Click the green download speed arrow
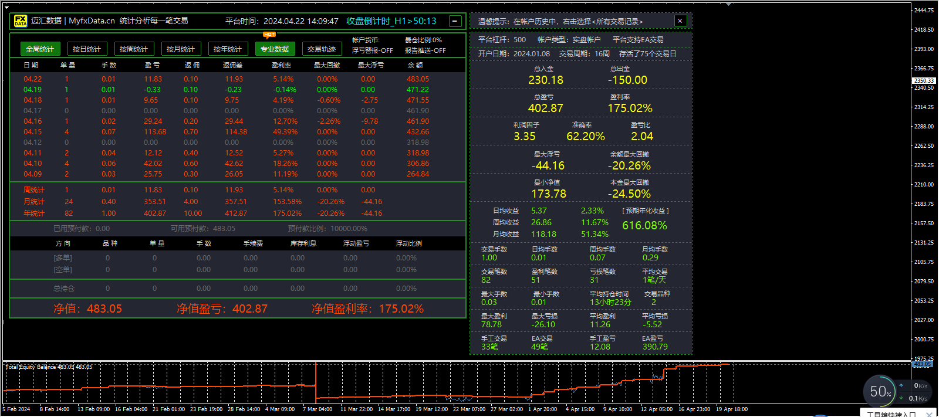 tap(901, 398)
